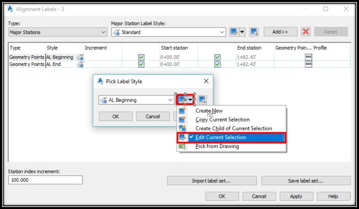Screen dimensions: 359x209
Task: Open the Type dropdown showing Major Stations
Action: pyautogui.click(x=58, y=32)
